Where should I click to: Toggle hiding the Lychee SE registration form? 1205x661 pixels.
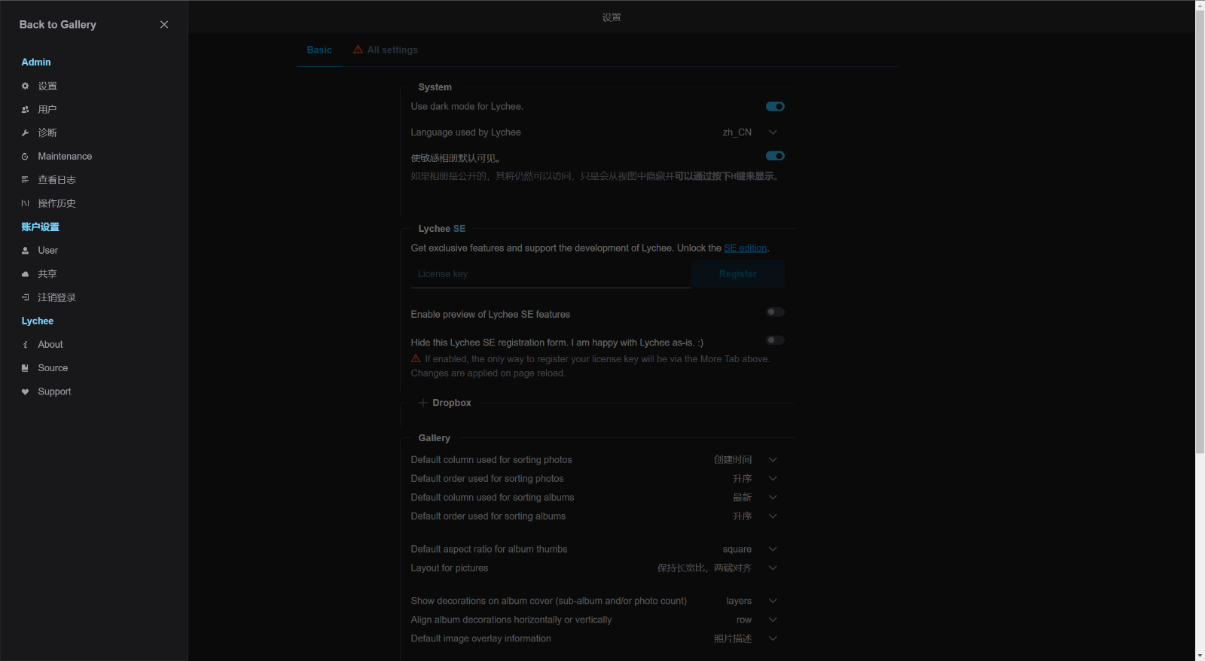[x=775, y=340]
